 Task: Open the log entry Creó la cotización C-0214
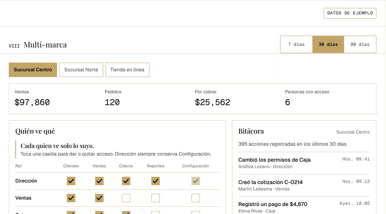point(304,185)
